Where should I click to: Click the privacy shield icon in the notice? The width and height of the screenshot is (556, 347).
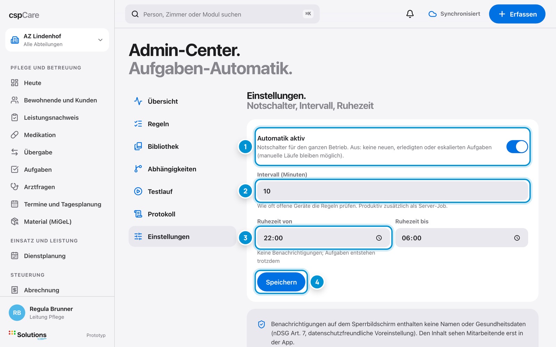(x=261, y=324)
